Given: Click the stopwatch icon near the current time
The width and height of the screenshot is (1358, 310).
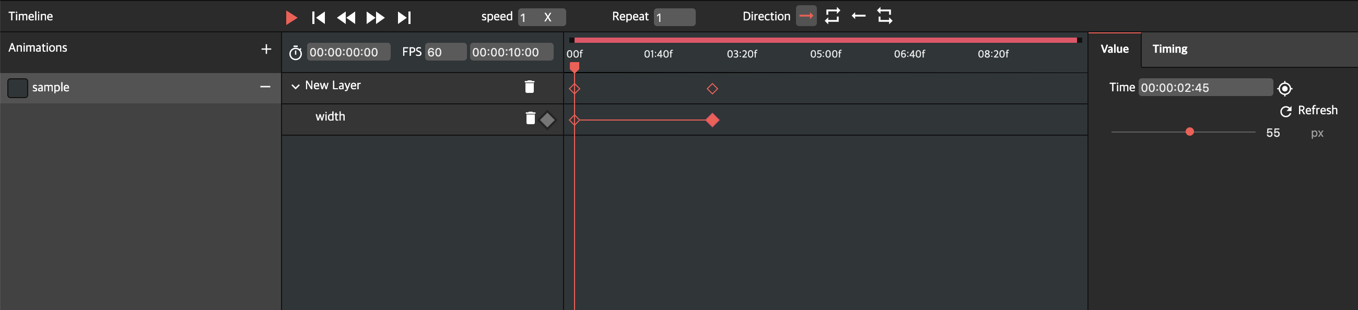Looking at the screenshot, I should (x=296, y=52).
